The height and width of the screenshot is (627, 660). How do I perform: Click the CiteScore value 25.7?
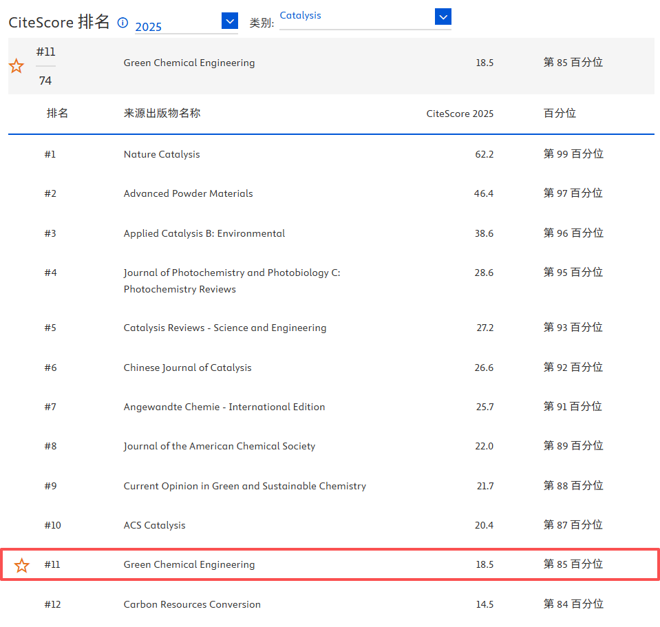pyautogui.click(x=485, y=407)
